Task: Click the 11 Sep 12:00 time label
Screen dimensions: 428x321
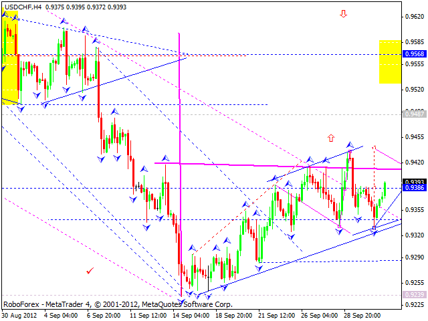Action: click(x=148, y=316)
